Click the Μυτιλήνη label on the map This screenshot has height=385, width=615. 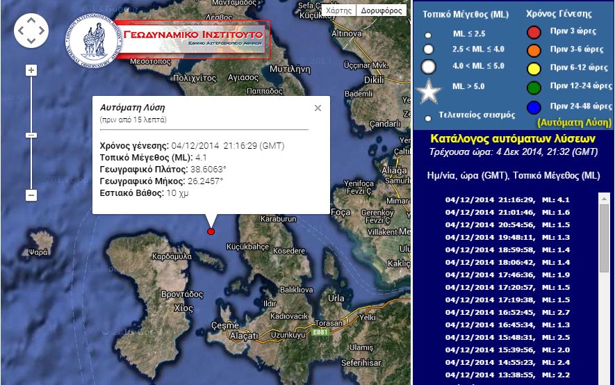click(x=290, y=69)
